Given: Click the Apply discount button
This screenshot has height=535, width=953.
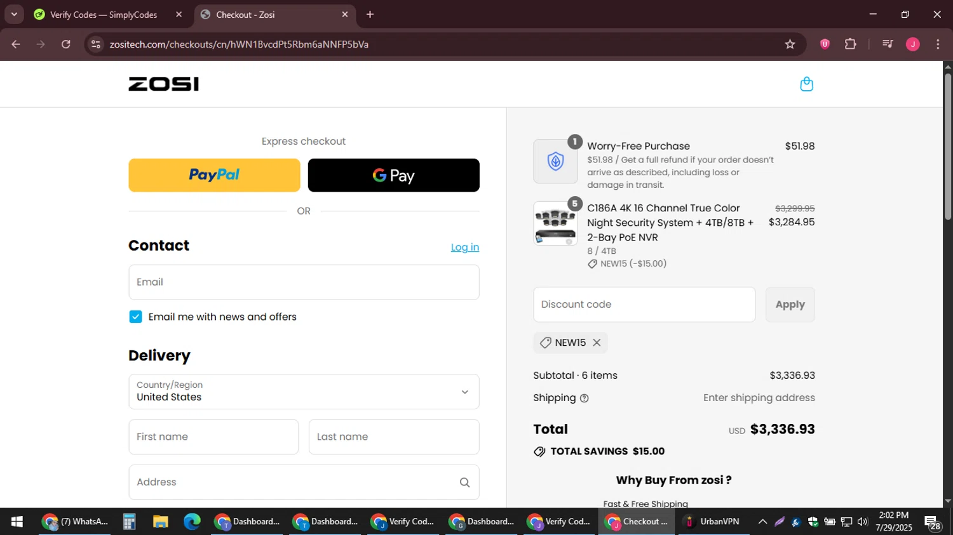Looking at the screenshot, I should point(790,305).
